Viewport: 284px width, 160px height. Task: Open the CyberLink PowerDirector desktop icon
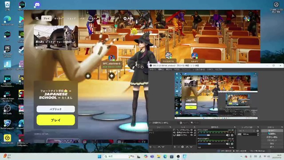point(8,81)
